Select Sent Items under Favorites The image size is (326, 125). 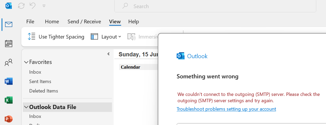click(x=40, y=81)
